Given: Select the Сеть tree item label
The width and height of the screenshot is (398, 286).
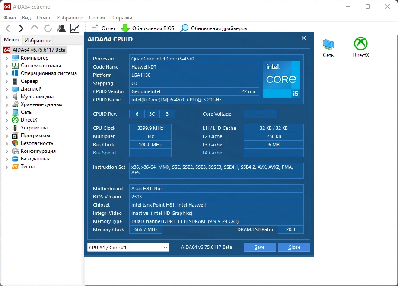Looking at the screenshot, I should coord(26,112).
